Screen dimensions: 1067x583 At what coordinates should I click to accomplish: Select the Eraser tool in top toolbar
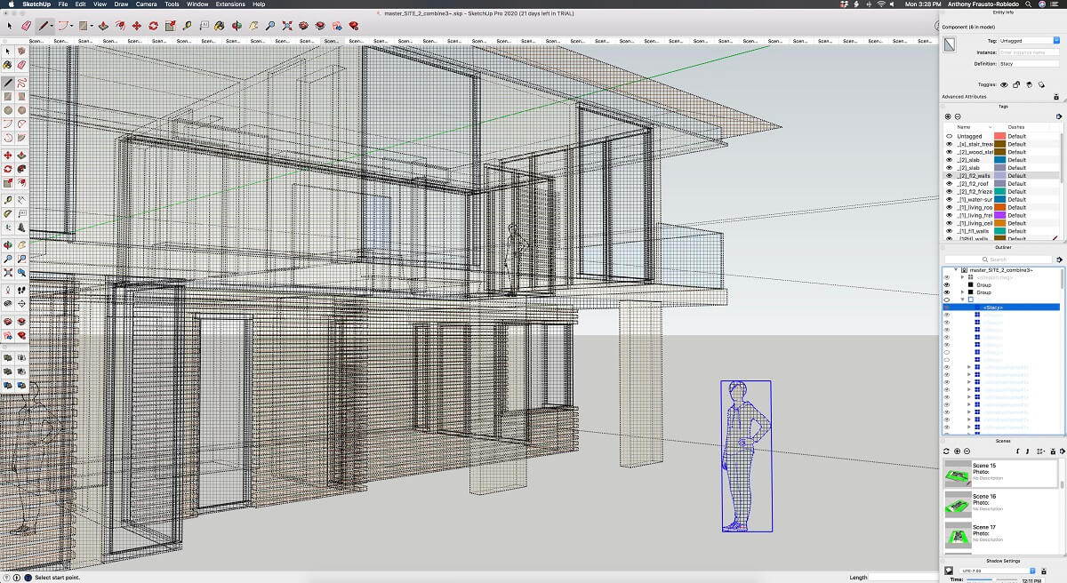(26, 26)
